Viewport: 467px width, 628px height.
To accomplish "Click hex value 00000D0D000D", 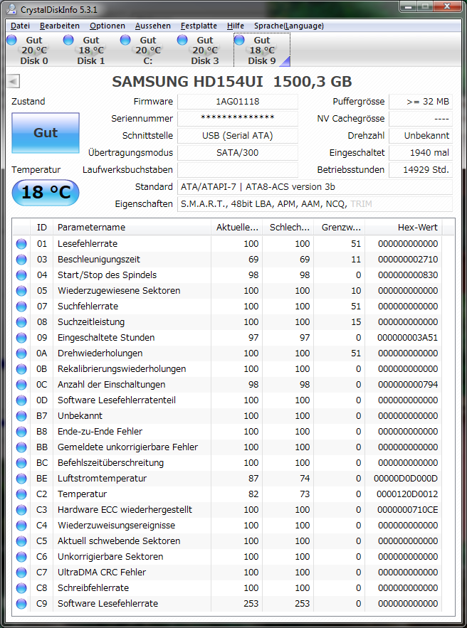I will [406, 478].
